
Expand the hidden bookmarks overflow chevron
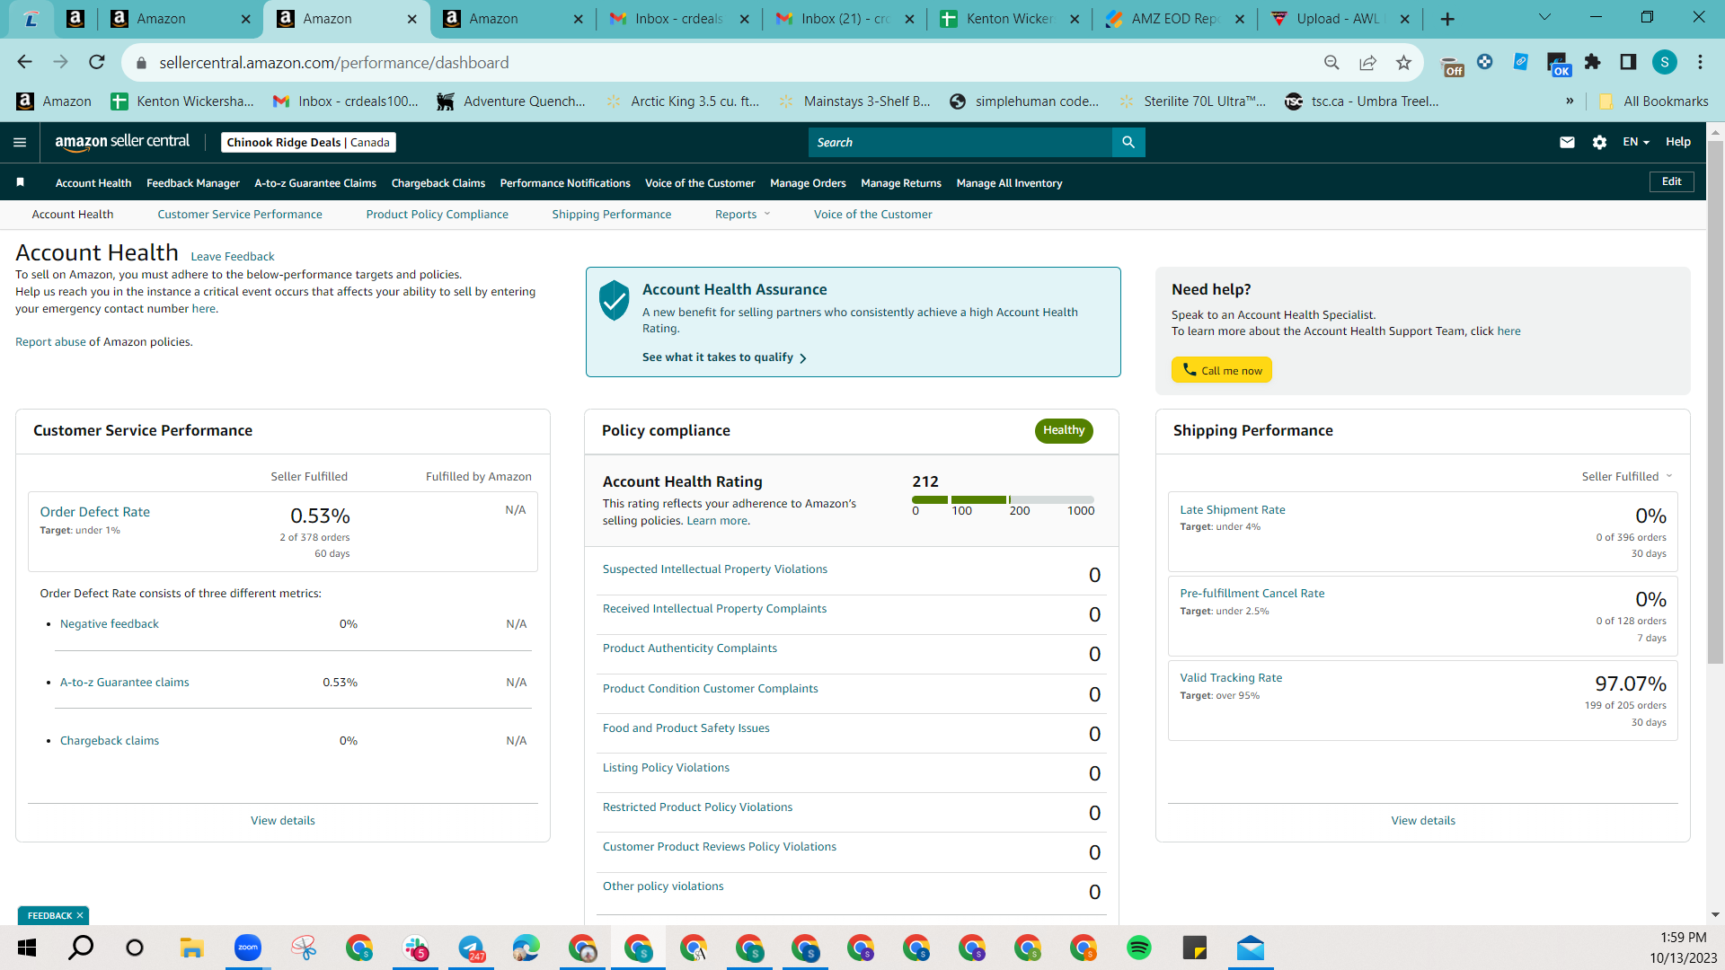1570,101
